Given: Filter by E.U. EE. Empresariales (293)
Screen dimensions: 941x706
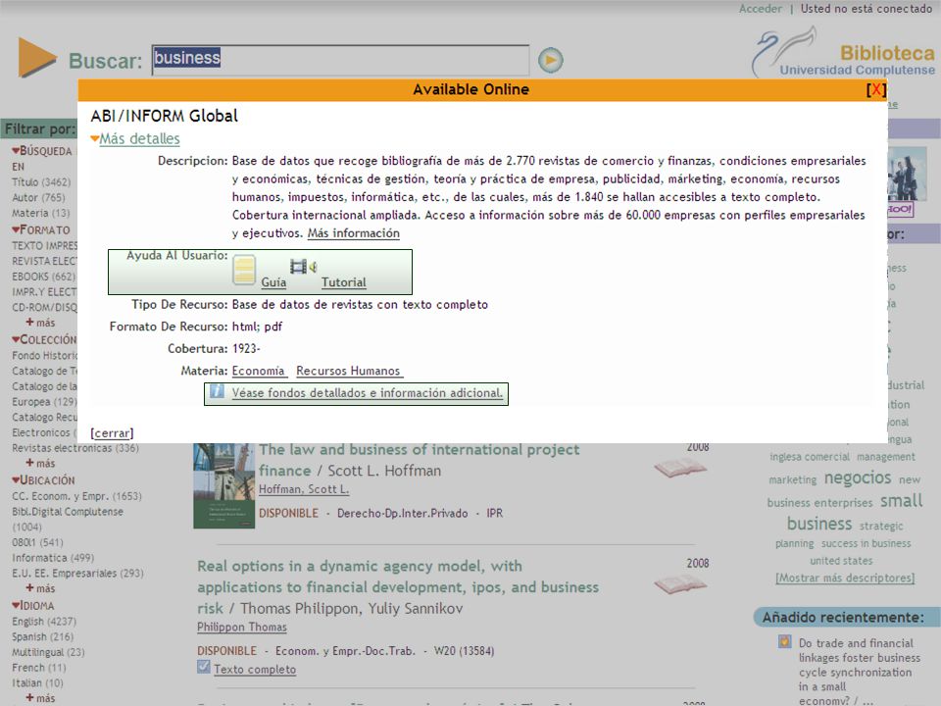Looking at the screenshot, I should coord(78,574).
